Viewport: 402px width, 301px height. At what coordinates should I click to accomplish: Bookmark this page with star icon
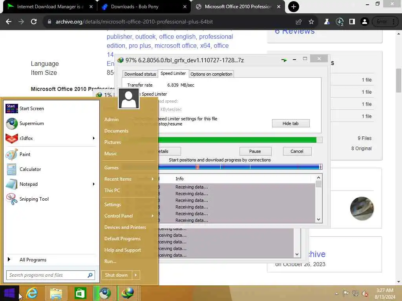[311, 22]
